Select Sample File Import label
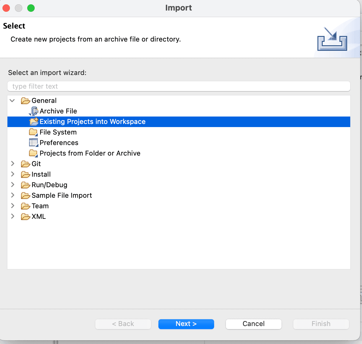Screen dimensions: 362x344 click(x=62, y=196)
